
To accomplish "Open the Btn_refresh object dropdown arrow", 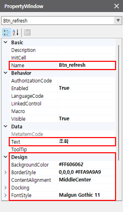I will [118, 21].
